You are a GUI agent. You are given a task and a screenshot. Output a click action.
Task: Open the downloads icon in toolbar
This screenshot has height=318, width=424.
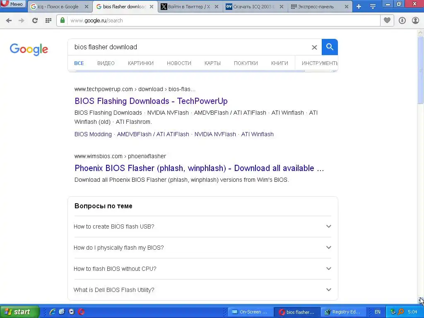tap(402, 21)
